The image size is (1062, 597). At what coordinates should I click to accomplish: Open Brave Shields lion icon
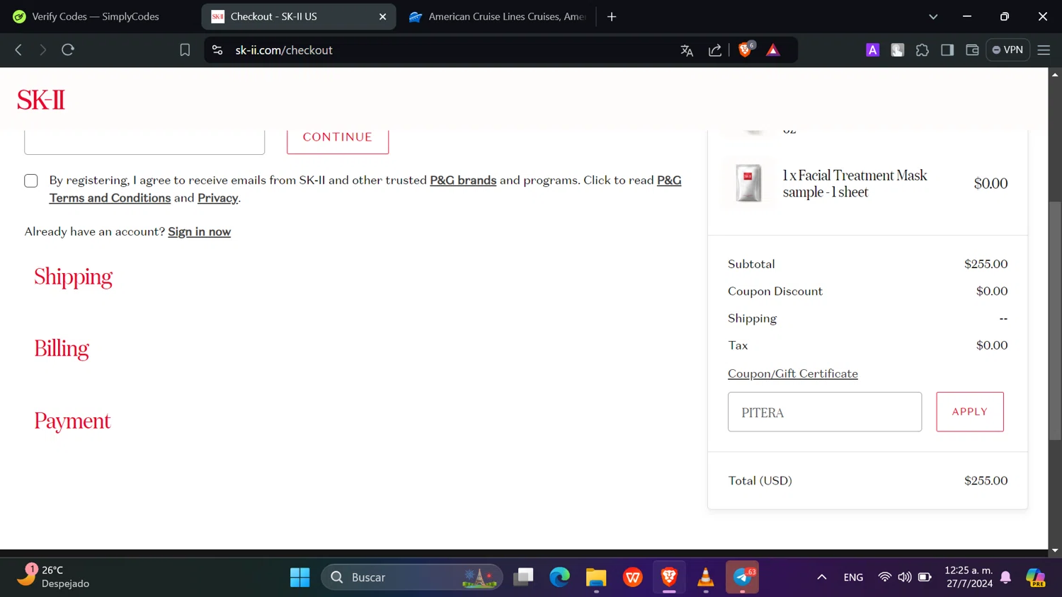coord(745,50)
